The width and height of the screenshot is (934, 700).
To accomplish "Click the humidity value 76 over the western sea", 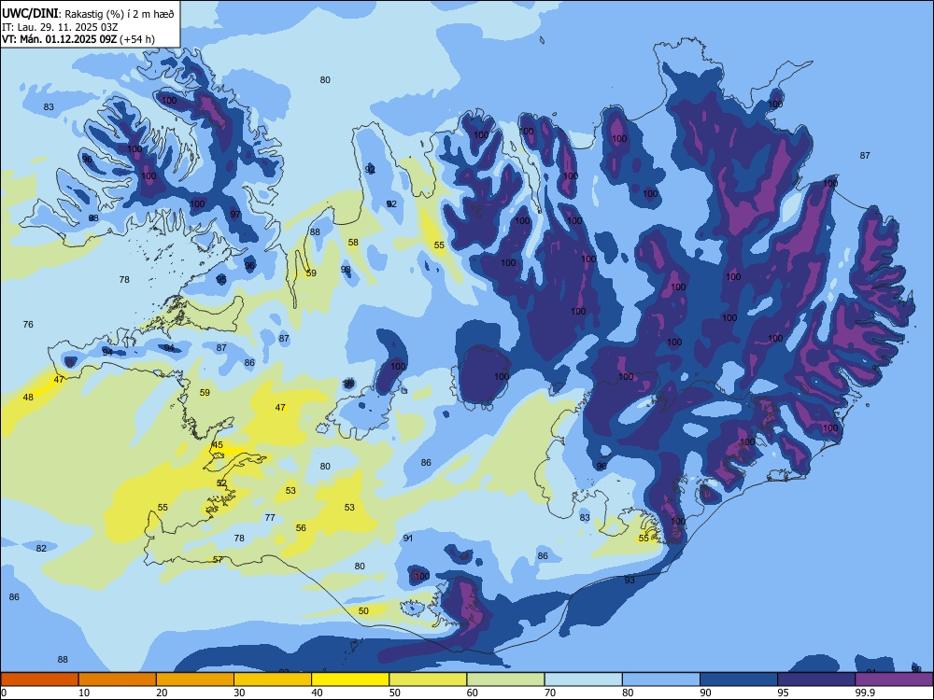I will pyautogui.click(x=28, y=325).
